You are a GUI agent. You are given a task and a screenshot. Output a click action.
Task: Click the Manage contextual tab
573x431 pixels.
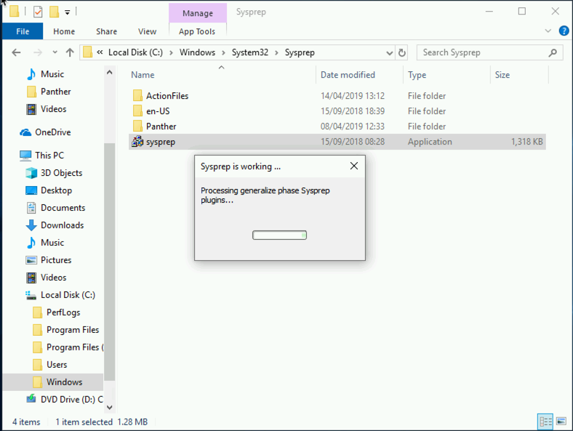[198, 13]
